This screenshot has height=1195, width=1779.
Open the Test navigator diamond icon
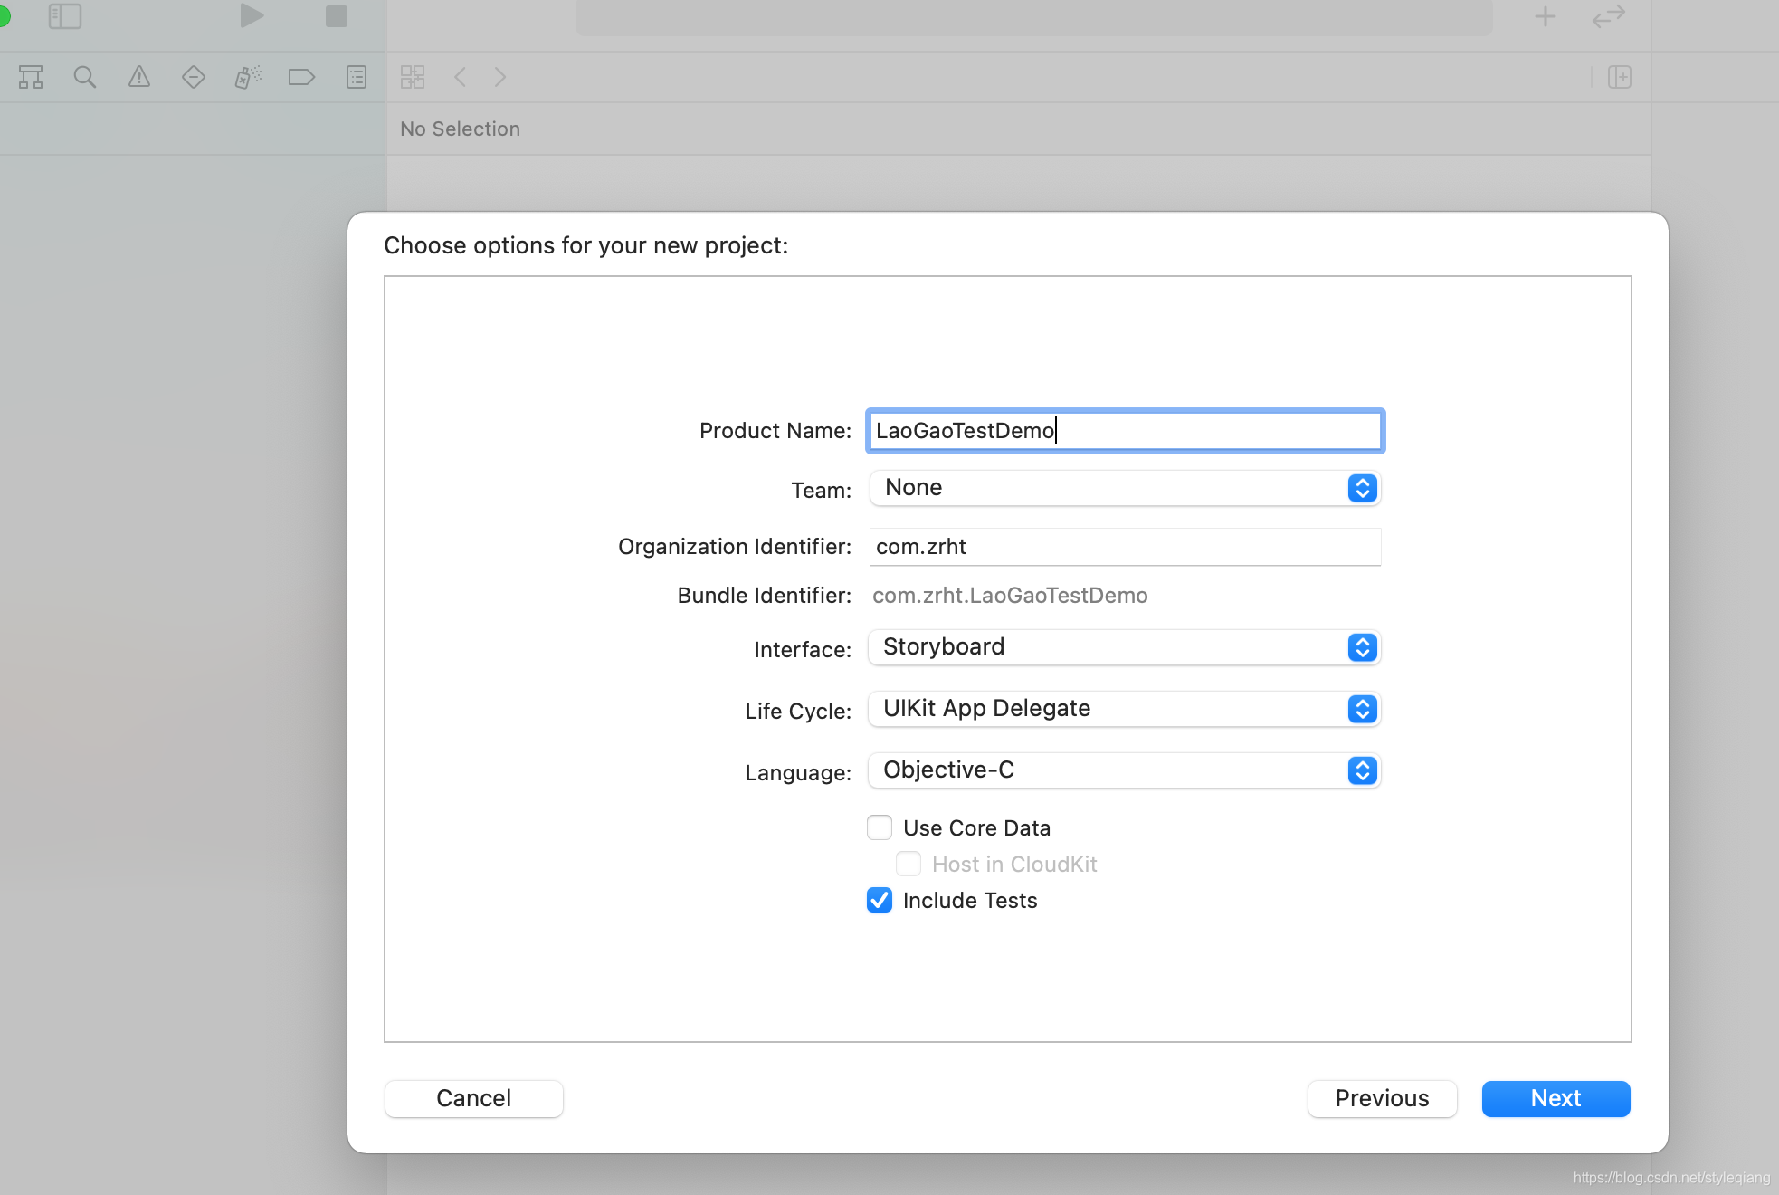194,78
